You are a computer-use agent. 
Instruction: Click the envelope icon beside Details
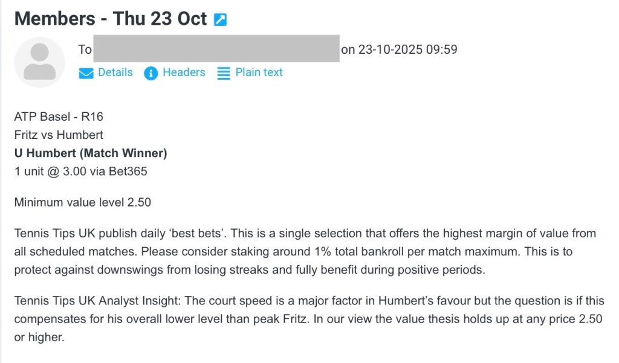[x=86, y=73]
